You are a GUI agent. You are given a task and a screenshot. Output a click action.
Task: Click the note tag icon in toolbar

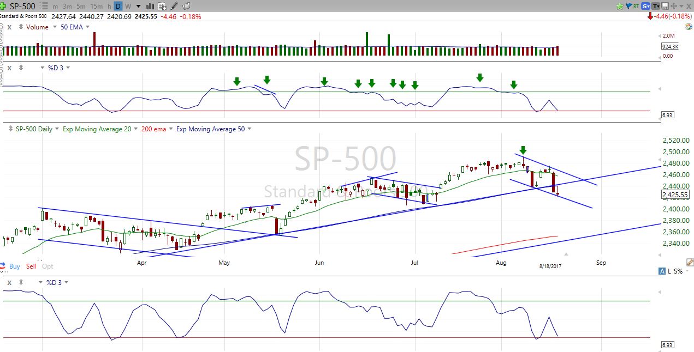pyautogui.click(x=186, y=7)
